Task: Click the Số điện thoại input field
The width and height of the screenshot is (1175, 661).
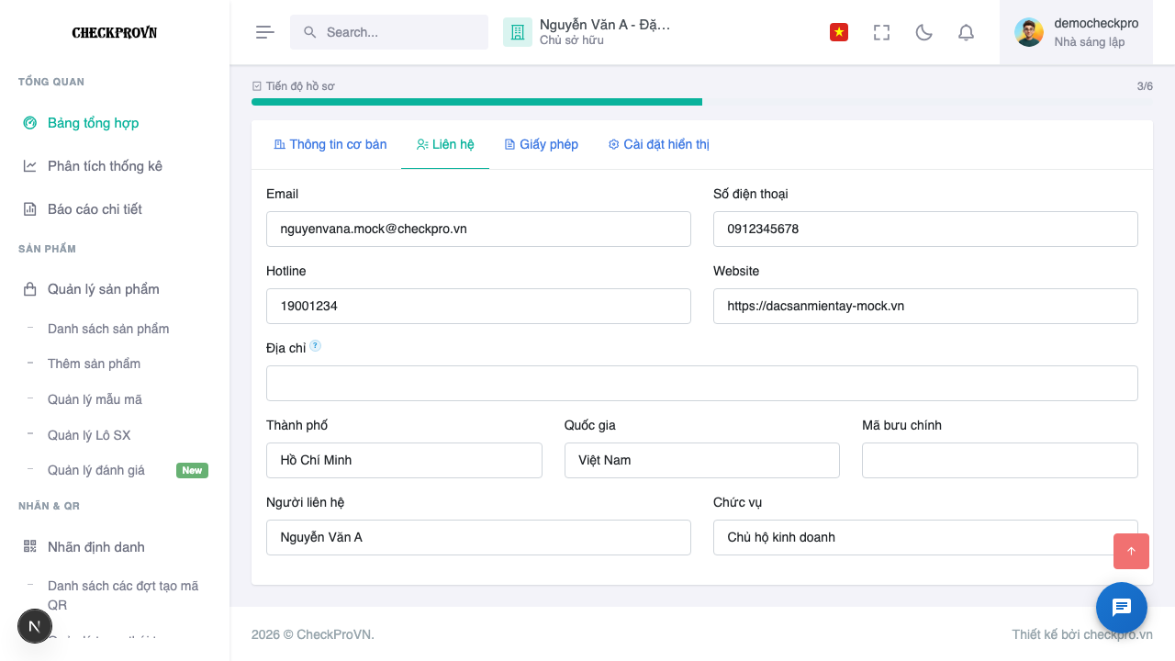Action: [x=925, y=229]
